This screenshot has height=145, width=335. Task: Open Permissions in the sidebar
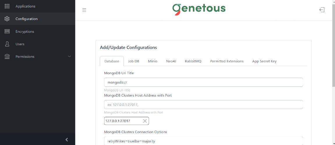[38, 57]
